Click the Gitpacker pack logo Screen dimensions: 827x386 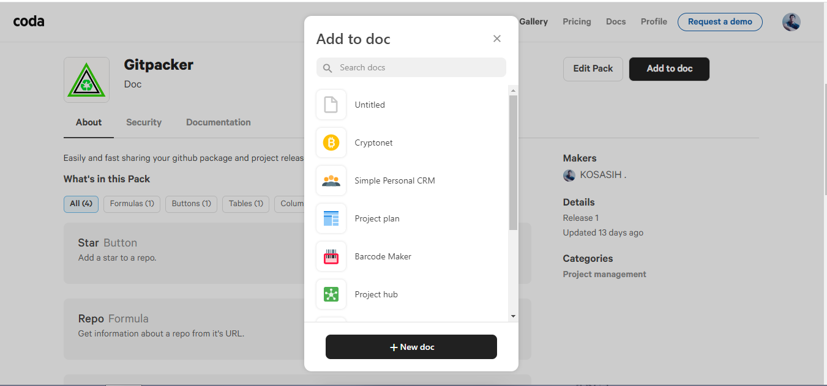point(86,80)
